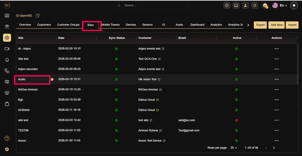Screen dimensions: 302x156
Task: Open the help question mark icon
Action: tap(7, 138)
